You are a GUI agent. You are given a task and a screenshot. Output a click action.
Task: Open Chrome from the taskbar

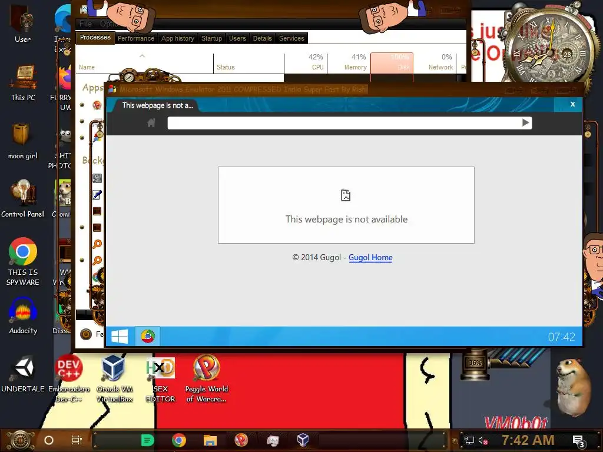pos(179,440)
